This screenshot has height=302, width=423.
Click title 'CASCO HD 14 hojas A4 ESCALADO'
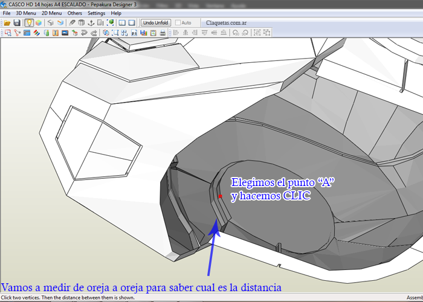click(x=48, y=4)
